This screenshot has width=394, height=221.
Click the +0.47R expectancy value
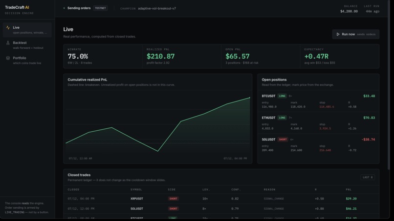point(316,56)
